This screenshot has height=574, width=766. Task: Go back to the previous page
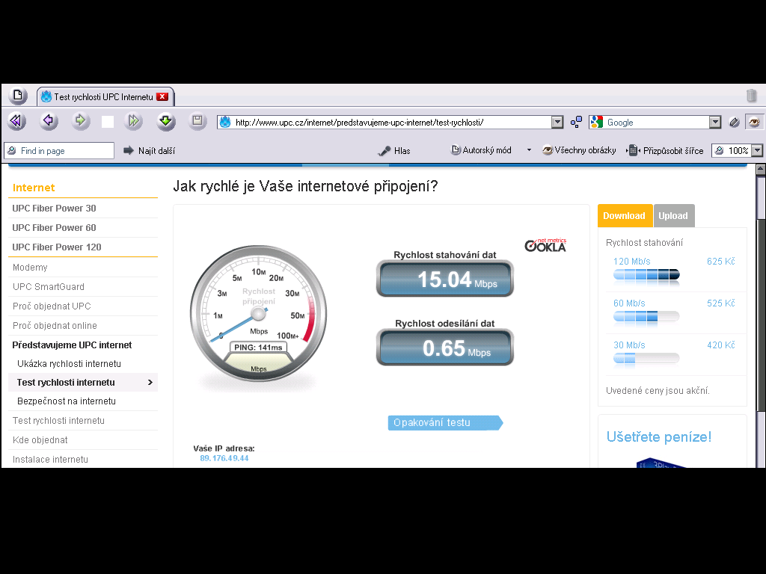click(49, 121)
